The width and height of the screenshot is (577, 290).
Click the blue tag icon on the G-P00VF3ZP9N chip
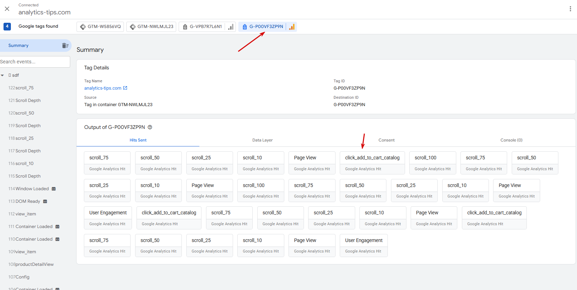pos(245,27)
